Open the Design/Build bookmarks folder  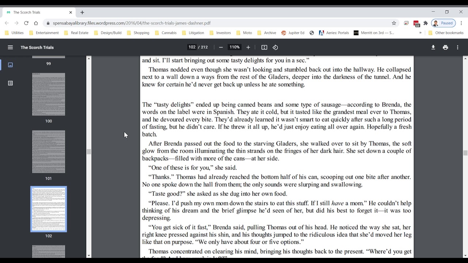[108, 33]
